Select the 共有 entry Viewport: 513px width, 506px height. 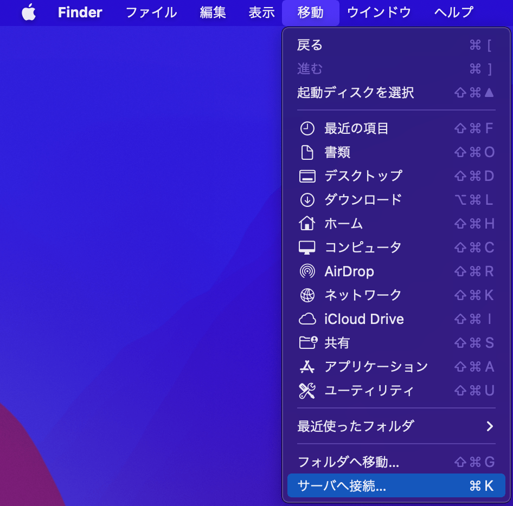tap(396, 342)
